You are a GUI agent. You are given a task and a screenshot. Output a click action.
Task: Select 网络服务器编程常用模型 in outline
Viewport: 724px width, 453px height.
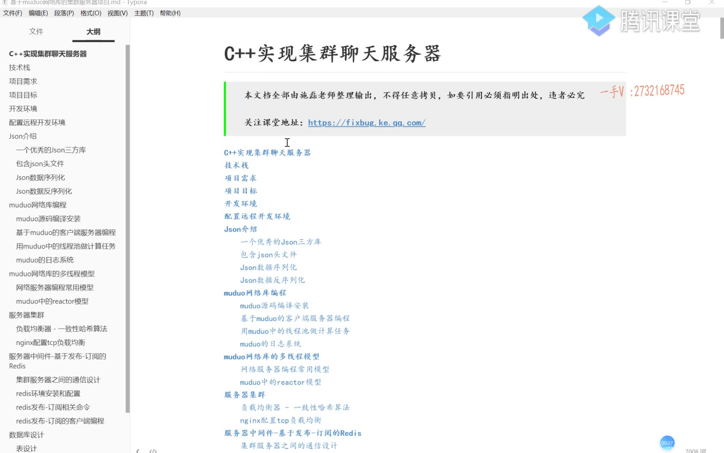55,287
